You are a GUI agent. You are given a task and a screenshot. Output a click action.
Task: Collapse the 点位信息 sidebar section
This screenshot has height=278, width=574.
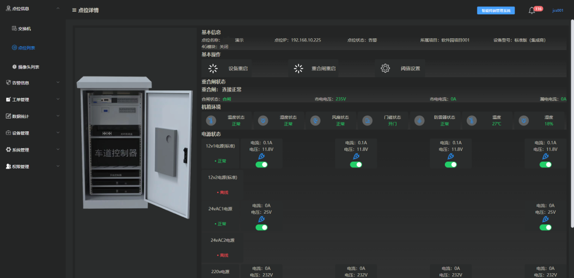(x=31, y=9)
